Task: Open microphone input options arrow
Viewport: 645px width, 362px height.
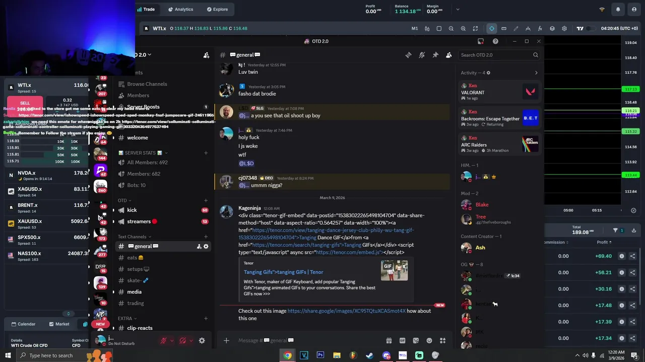Action: (x=171, y=340)
